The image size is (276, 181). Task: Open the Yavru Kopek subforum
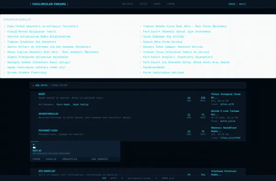(63, 104)
